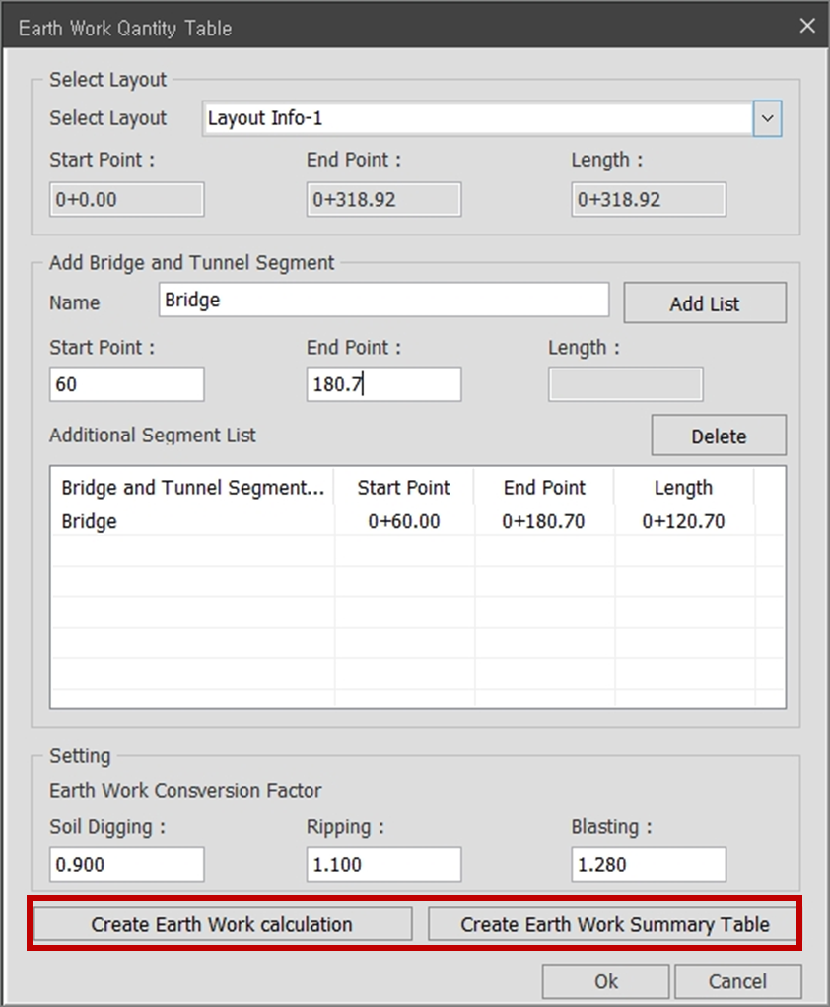Cancel the Earth Work dialog
Image resolution: width=830 pixels, height=1007 pixels.
pyautogui.click(x=737, y=981)
